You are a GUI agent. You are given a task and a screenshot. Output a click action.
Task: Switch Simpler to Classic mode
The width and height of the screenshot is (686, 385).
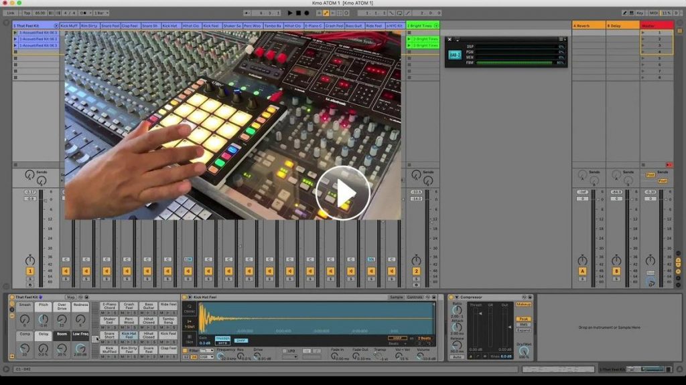click(x=190, y=307)
